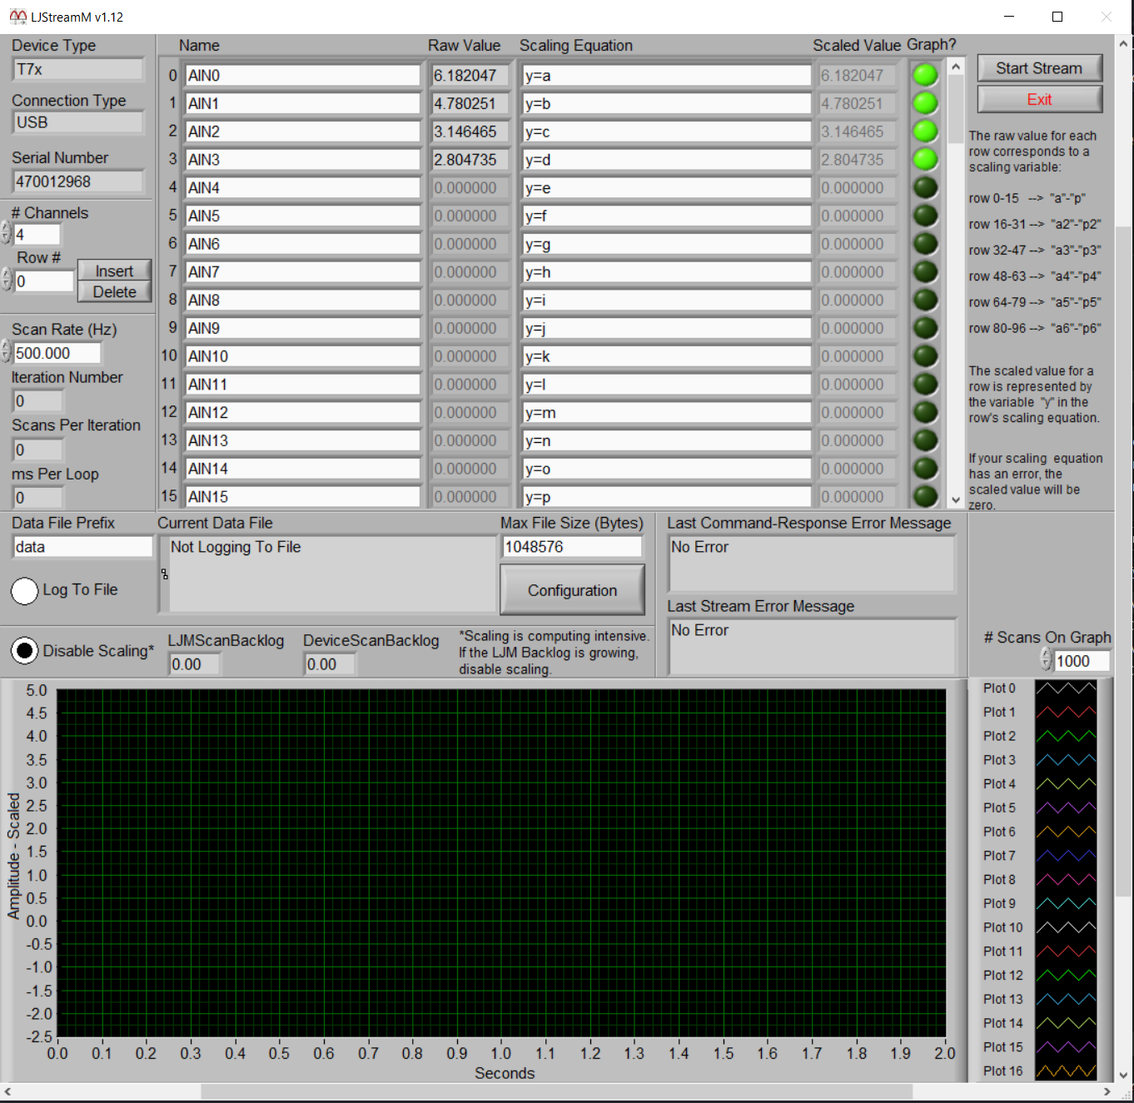Screen dimensions: 1134x1103
Task: Click the # Scans On Graph stepper
Action: click(1047, 660)
